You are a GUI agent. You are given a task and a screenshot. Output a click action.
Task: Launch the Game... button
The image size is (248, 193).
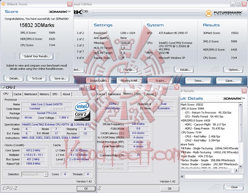230,81
